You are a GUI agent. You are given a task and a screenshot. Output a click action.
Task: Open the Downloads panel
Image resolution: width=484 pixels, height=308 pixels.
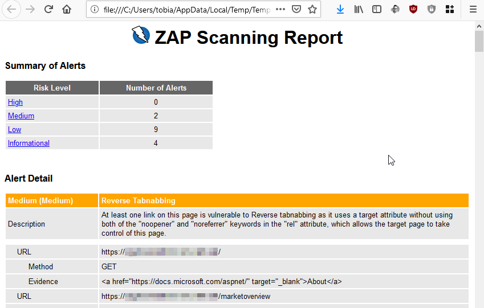(340, 9)
